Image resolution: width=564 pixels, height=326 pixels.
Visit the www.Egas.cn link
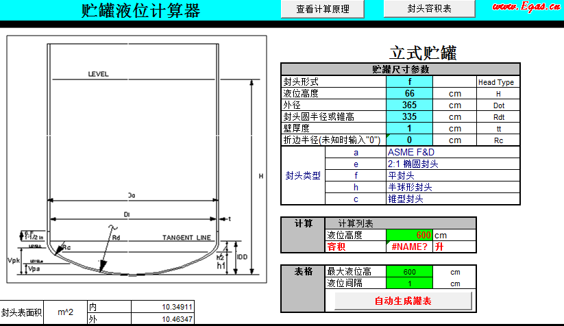pyautogui.click(x=526, y=7)
